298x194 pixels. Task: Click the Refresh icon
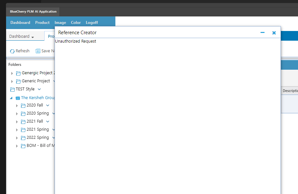(12, 51)
